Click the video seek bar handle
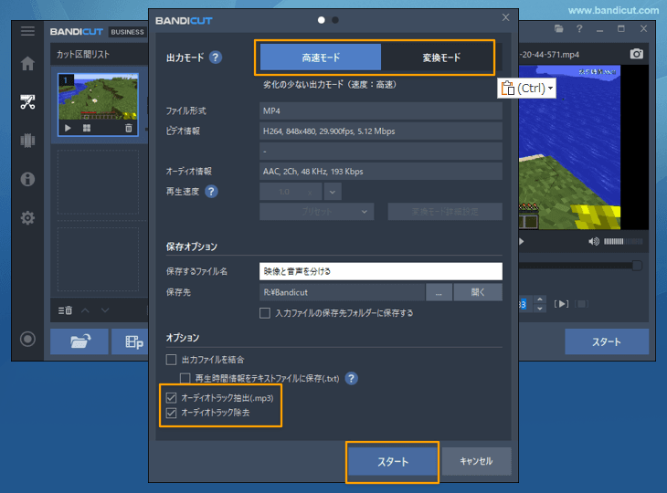This screenshot has height=493, width=667. 637,266
